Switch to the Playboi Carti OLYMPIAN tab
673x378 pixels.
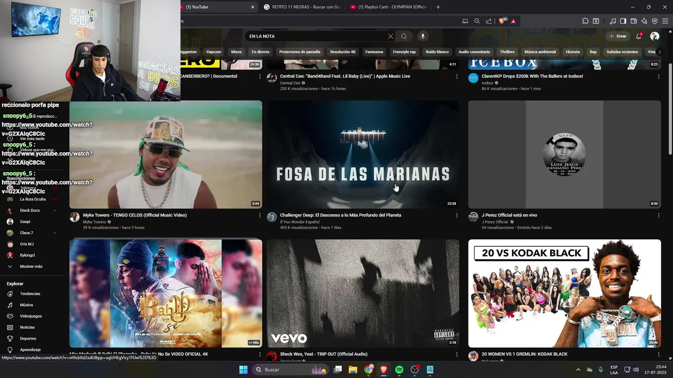(389, 7)
